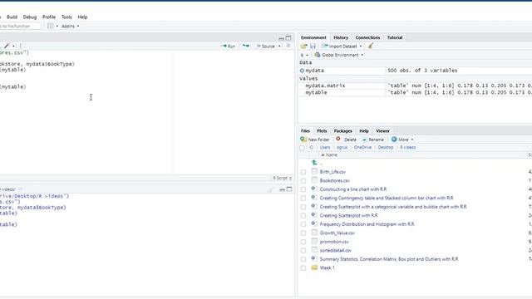Switch to the Plots tab
The height and width of the screenshot is (299, 532).
322,131
